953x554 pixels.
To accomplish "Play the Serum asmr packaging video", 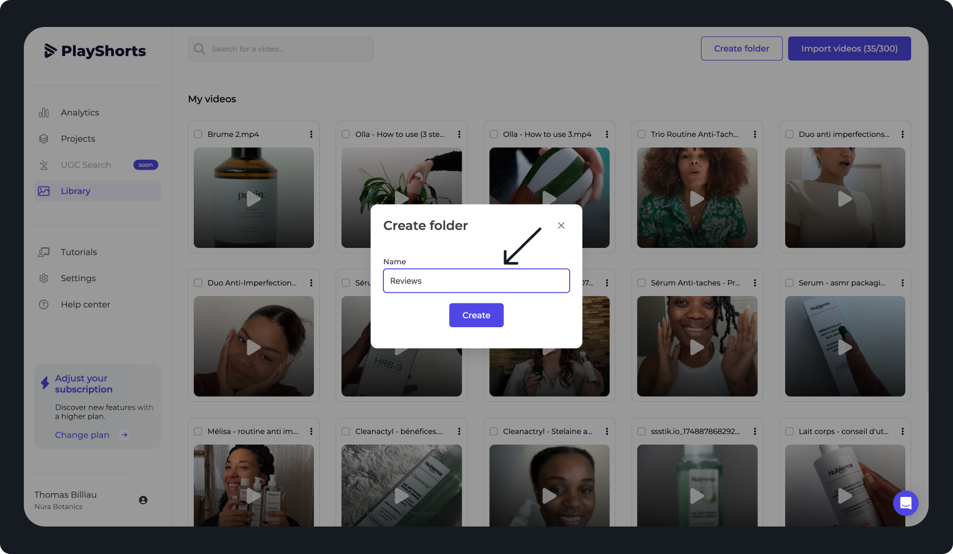I will [x=845, y=347].
